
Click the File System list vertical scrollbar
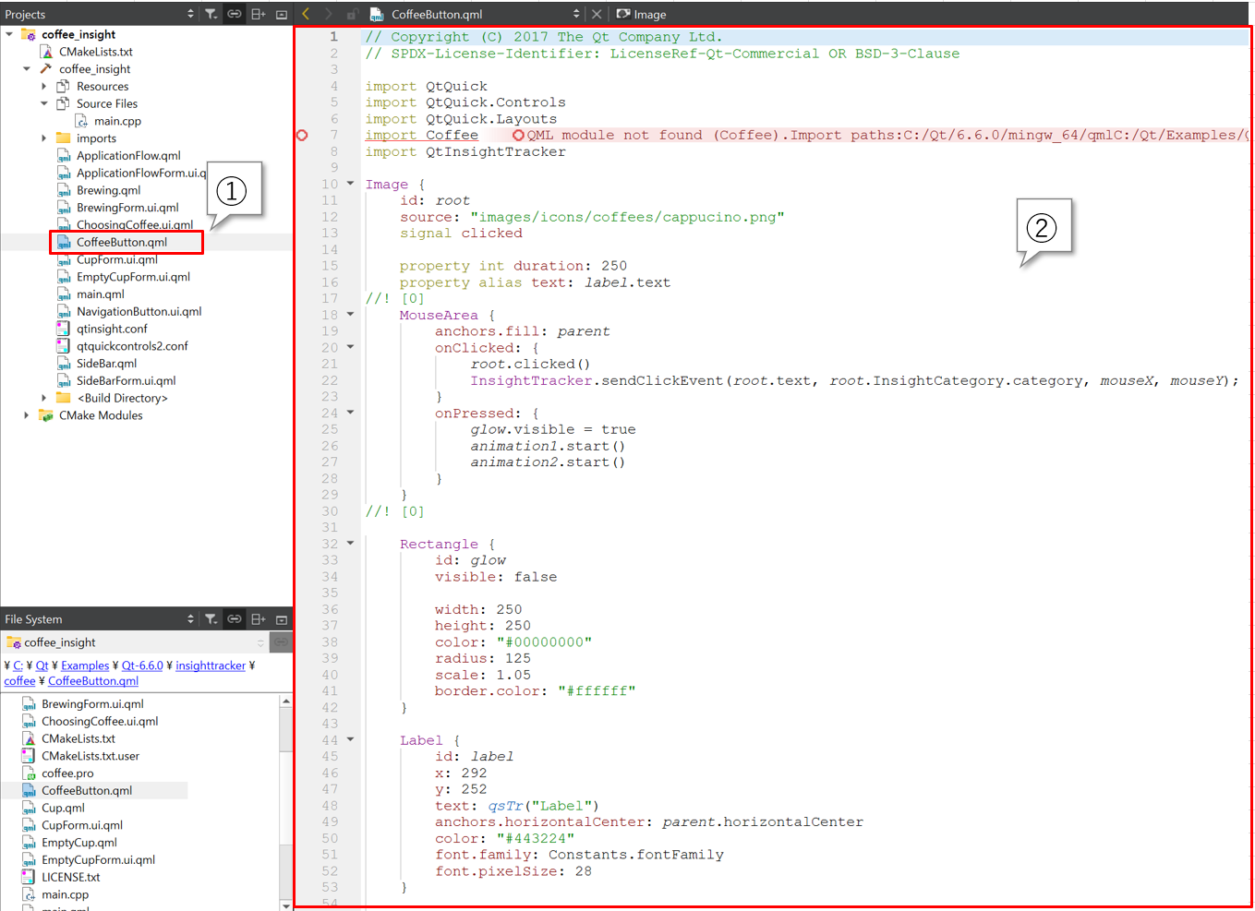[x=286, y=794]
